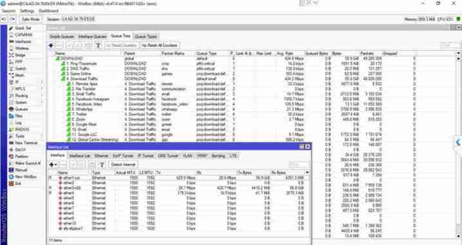Viewport: 462px width, 245px height.
Task: Open RADIUS in the sidebar
Action: (22, 130)
